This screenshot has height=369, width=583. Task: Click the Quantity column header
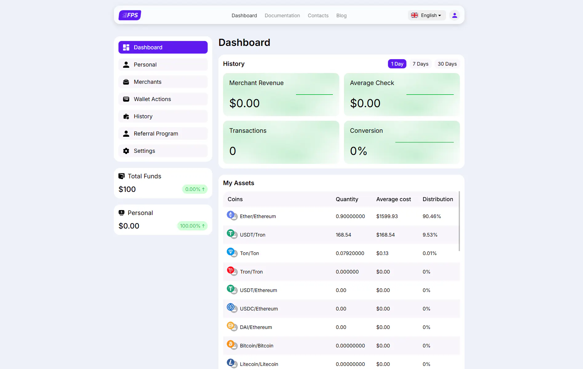point(347,199)
